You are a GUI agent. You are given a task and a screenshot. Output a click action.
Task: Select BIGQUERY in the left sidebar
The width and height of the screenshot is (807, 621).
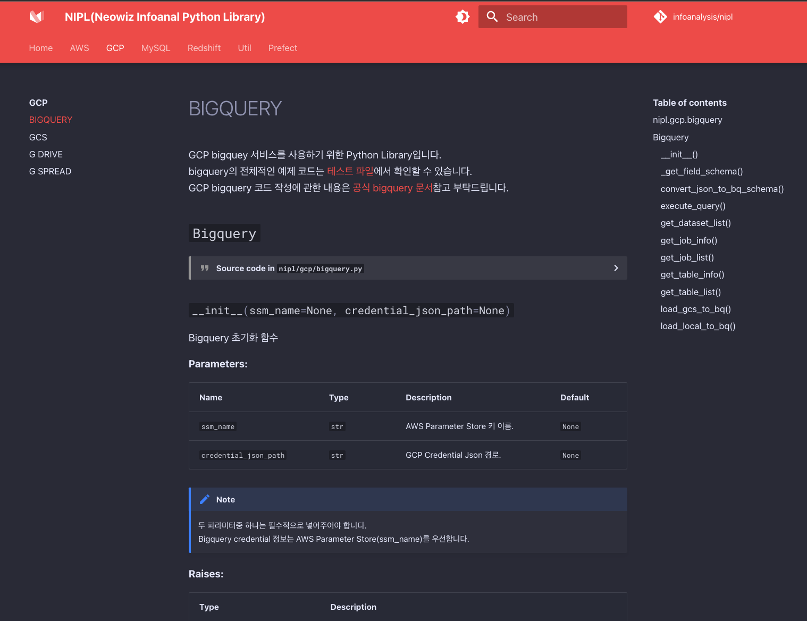click(51, 120)
